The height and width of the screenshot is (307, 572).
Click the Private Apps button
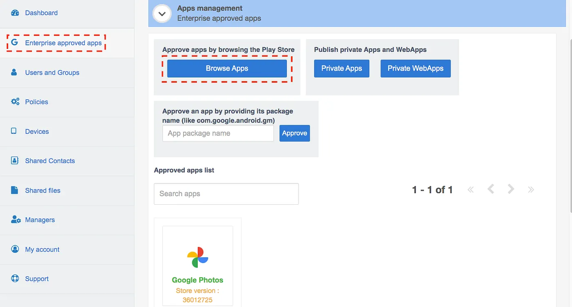pyautogui.click(x=342, y=68)
